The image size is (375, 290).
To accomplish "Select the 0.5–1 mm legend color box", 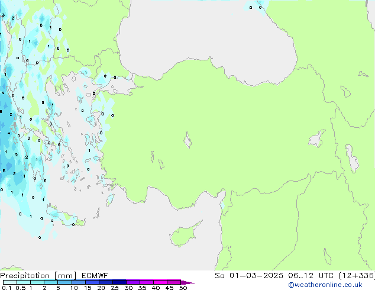I will point(24,282).
